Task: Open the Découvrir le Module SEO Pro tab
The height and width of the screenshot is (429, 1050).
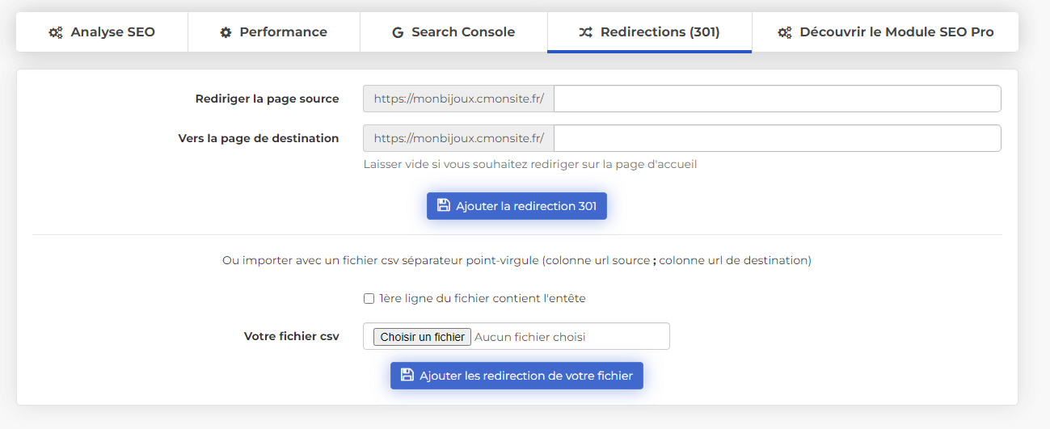Action: (885, 32)
